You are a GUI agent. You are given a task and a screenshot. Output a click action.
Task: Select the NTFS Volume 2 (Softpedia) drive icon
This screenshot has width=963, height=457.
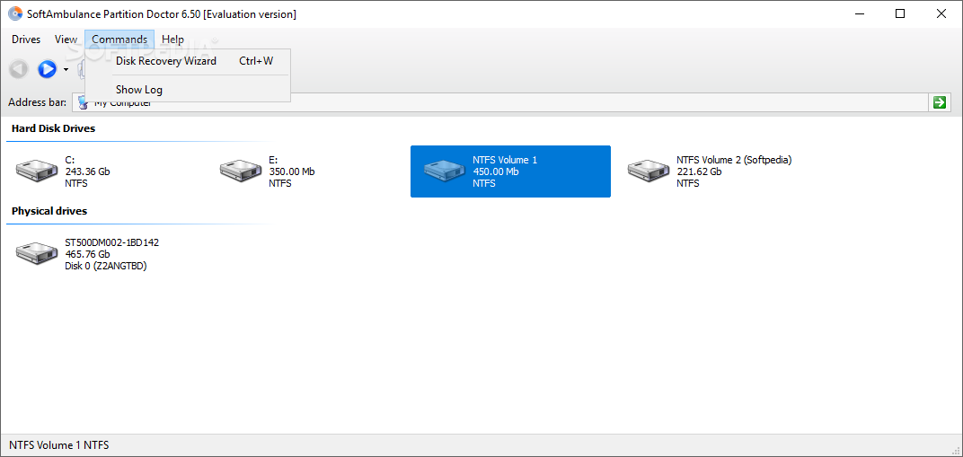pos(648,171)
